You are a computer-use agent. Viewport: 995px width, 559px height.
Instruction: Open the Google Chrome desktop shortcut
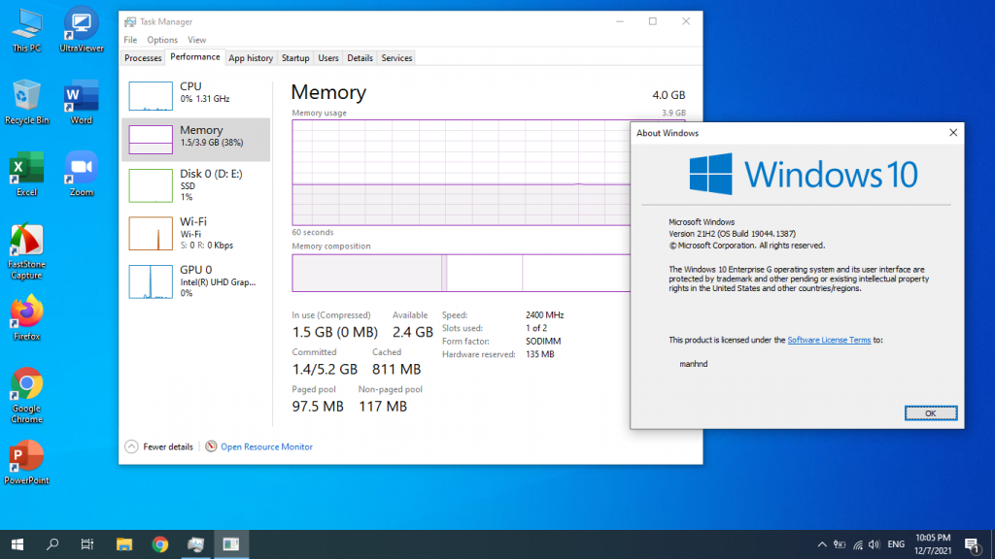coord(26,396)
